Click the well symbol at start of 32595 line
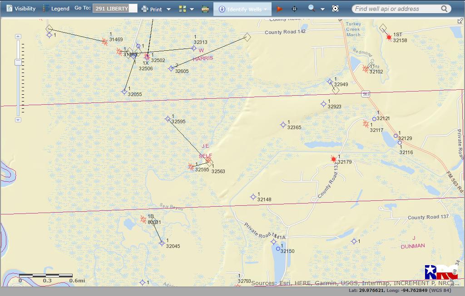The width and height of the screenshot is (465, 296). 168,119
